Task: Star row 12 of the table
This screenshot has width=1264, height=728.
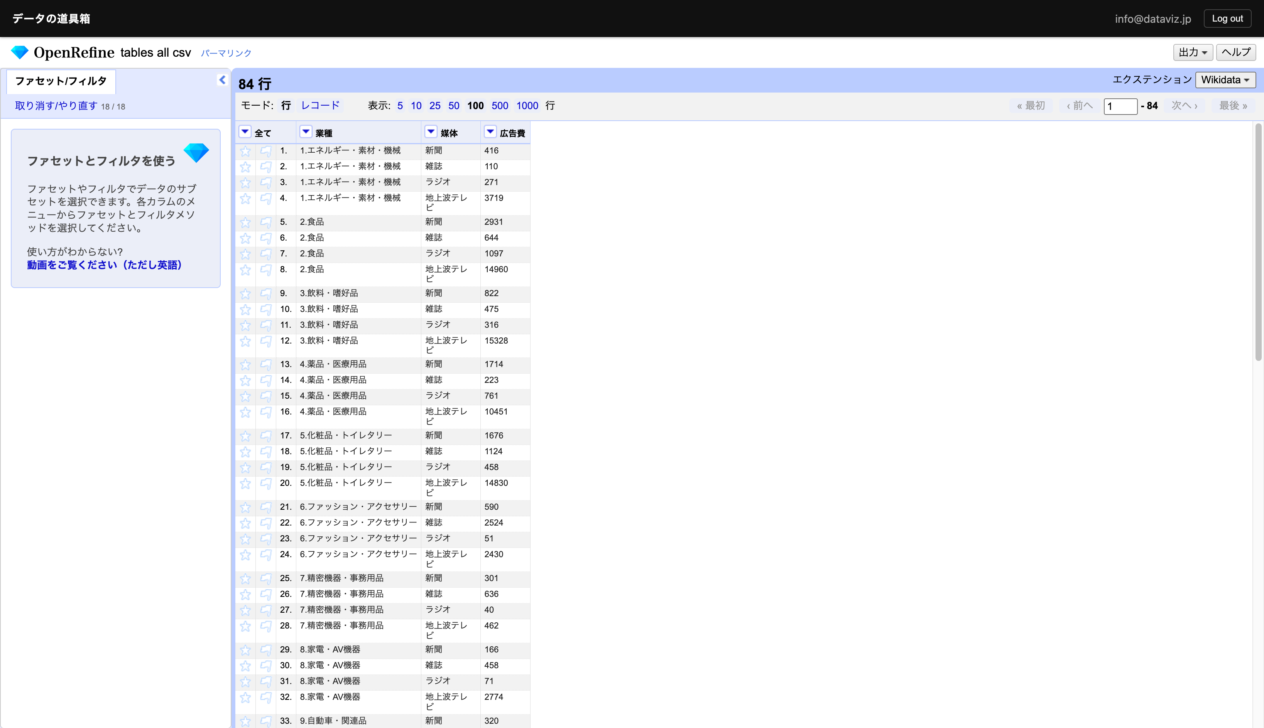Action: tap(245, 341)
